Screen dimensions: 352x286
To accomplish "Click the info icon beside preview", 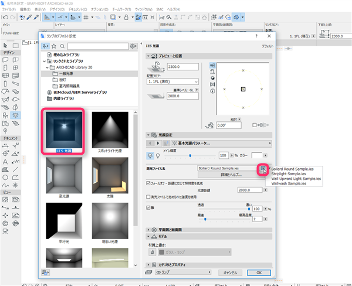I will (212, 91).
